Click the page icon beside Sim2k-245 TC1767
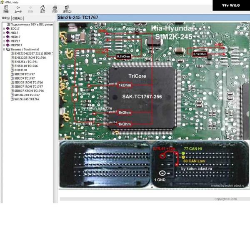 [x=12, y=99]
